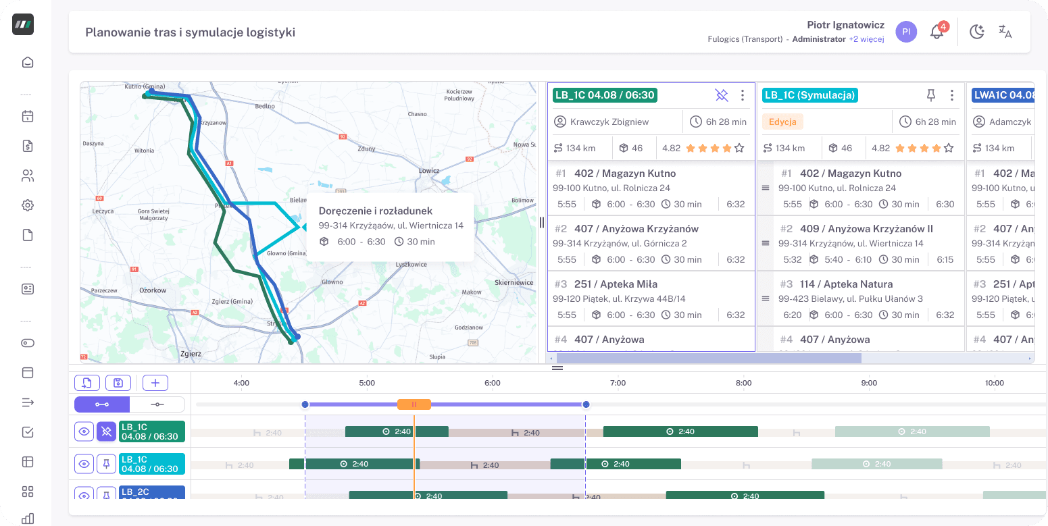This screenshot has height=526, width=1048.
Task: Click the import file icon above timeline
Action: pos(87,383)
